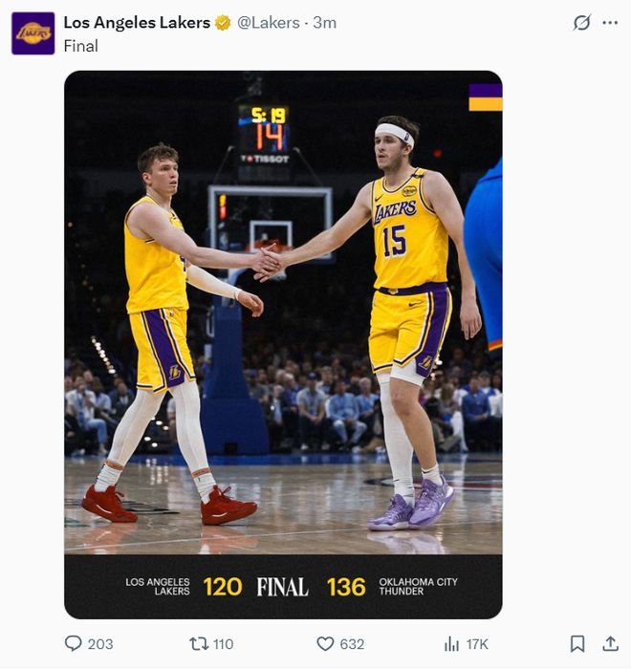Click the 203 replies count
Screen dimensions: 631x669
tap(100, 644)
